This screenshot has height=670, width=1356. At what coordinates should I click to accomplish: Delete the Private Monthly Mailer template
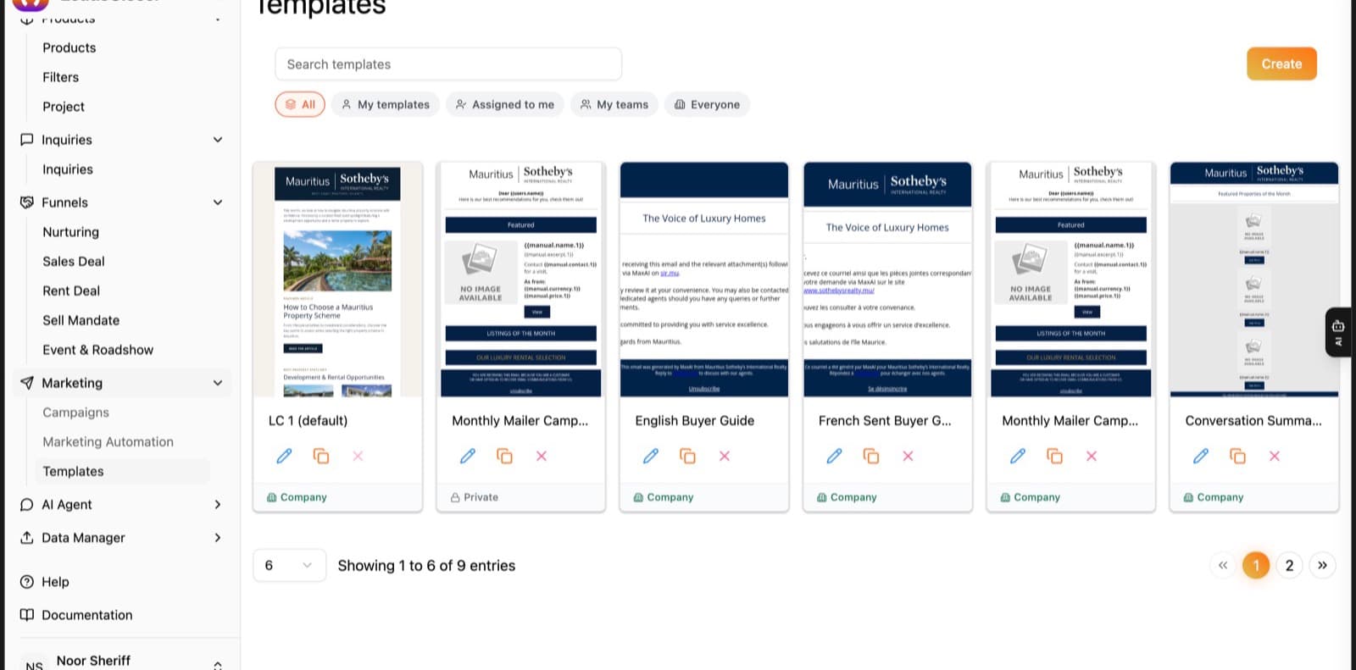coord(542,456)
